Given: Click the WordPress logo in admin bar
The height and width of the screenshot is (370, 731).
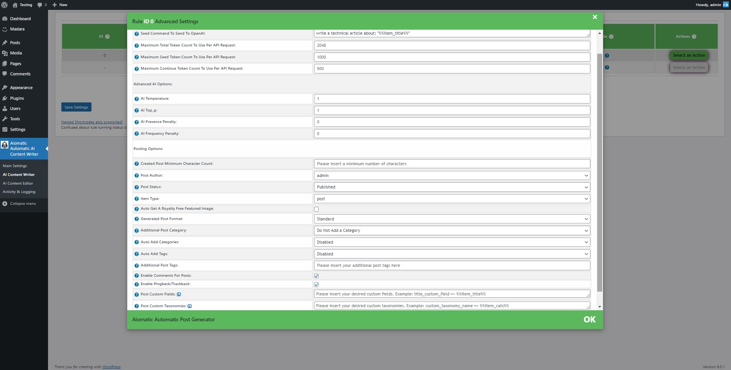Looking at the screenshot, I should (x=5, y=5).
